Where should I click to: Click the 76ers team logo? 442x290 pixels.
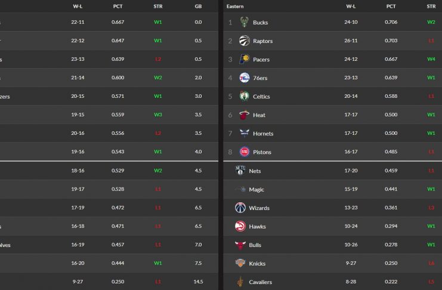click(244, 78)
